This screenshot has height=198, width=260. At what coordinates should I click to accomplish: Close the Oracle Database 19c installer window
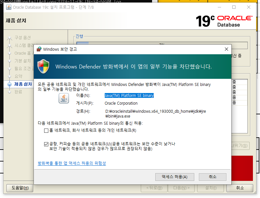[248, 7]
